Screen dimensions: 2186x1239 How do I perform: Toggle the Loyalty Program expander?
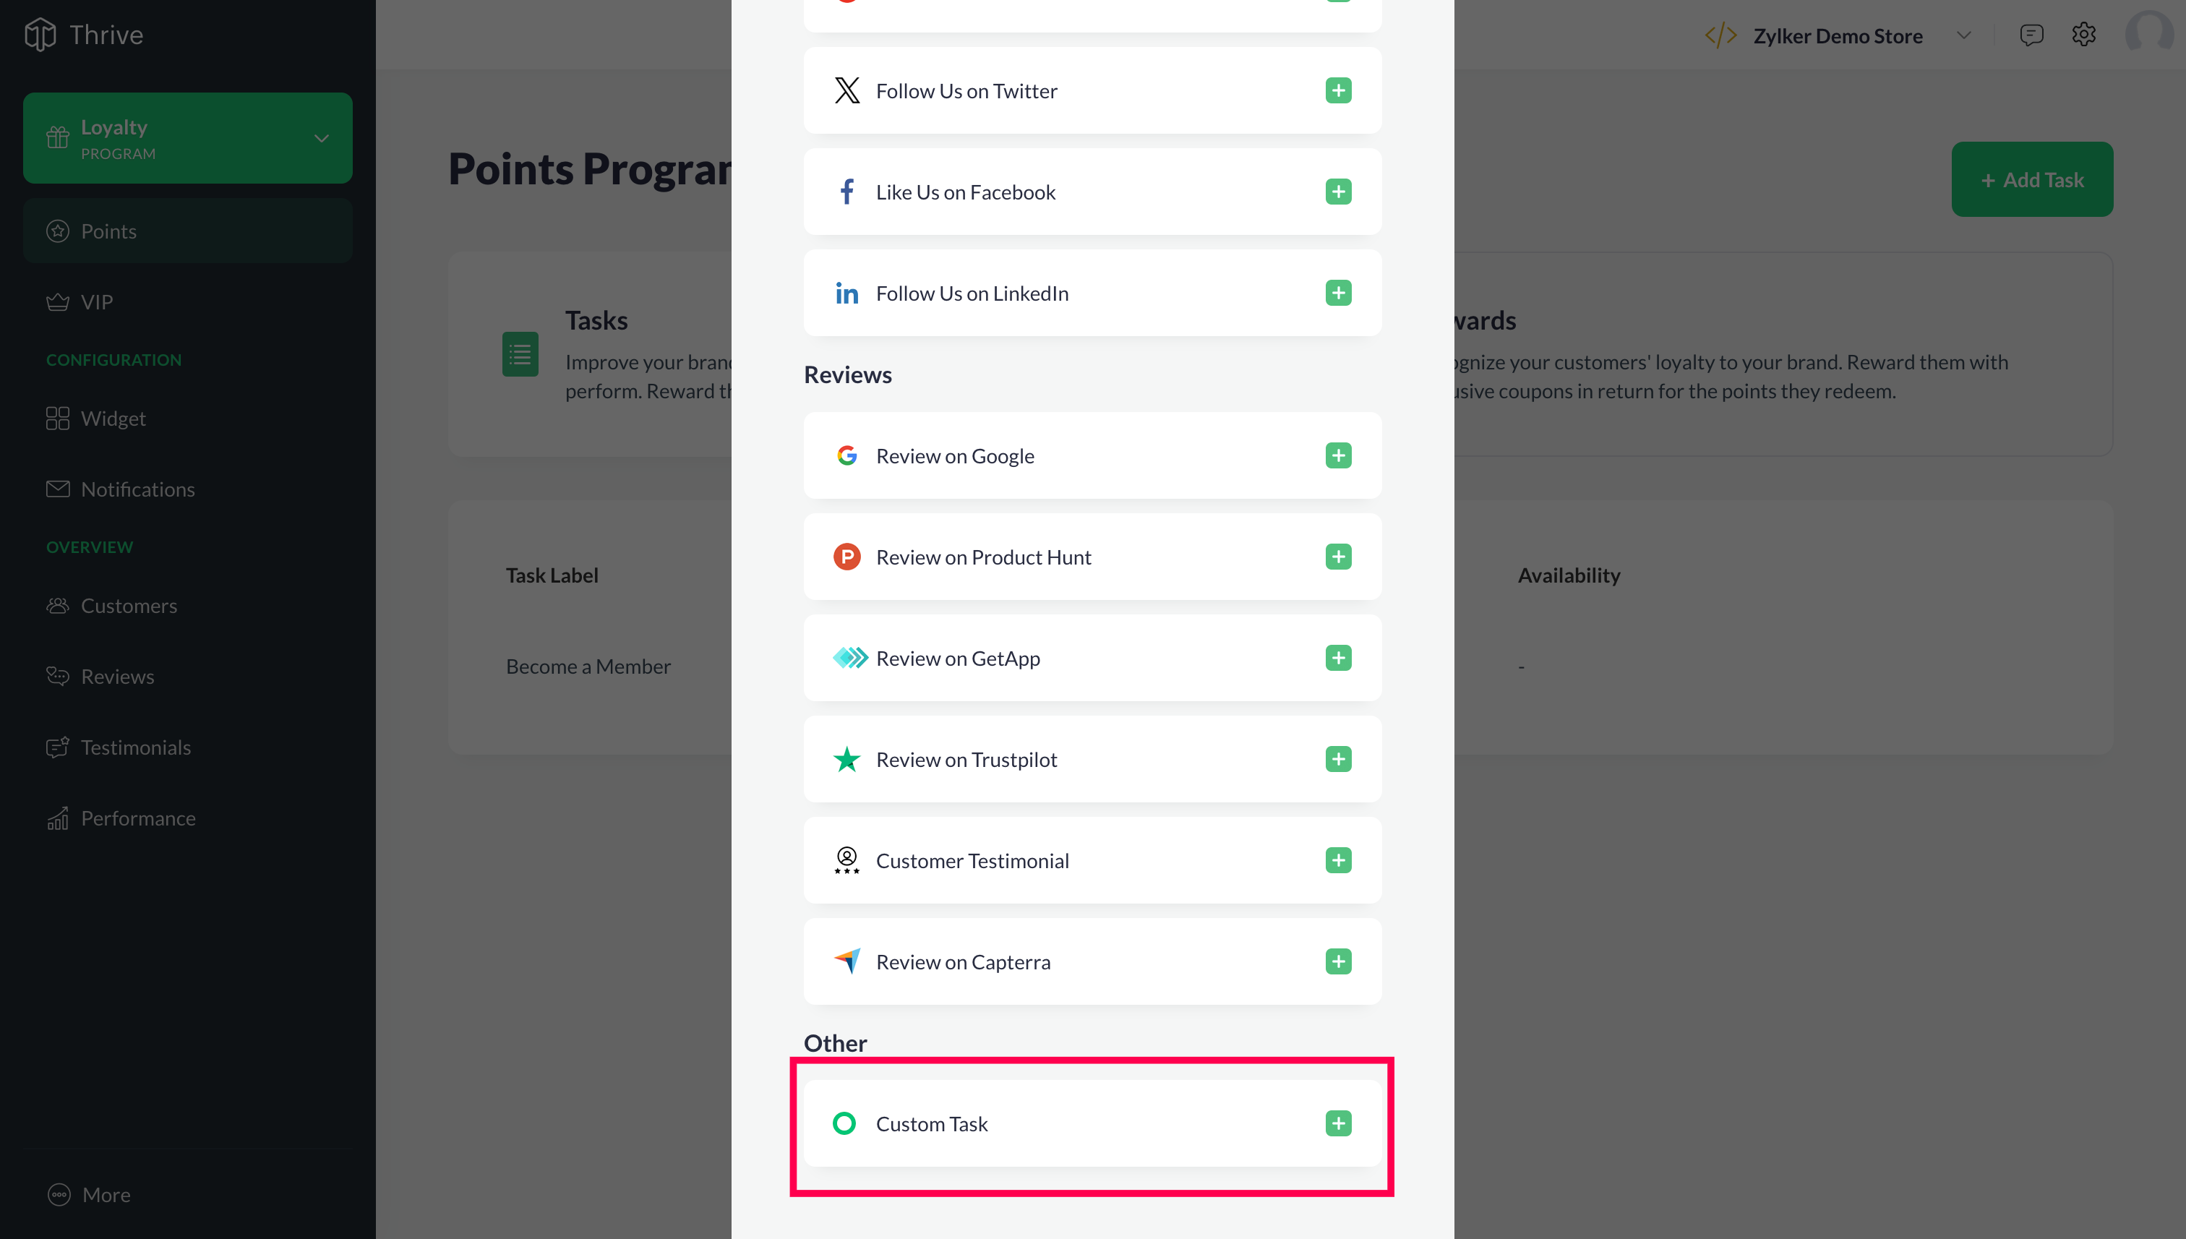[x=321, y=137]
